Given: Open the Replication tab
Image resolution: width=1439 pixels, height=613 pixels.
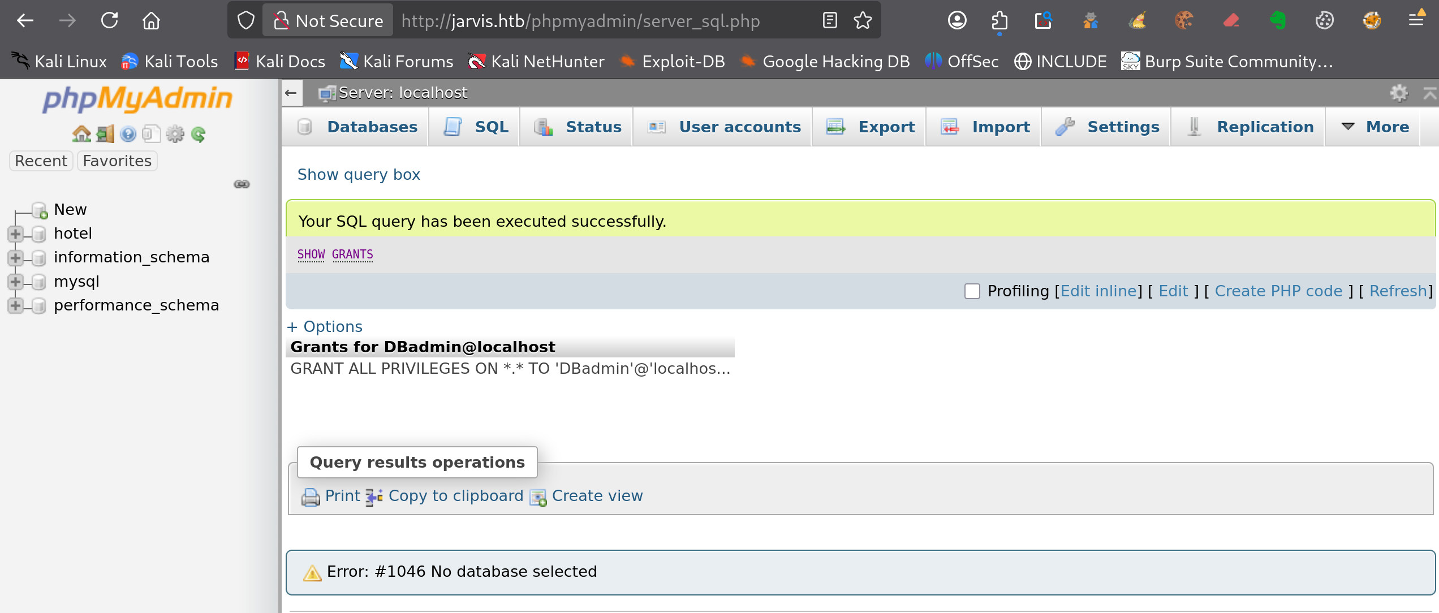Looking at the screenshot, I should [1249, 127].
